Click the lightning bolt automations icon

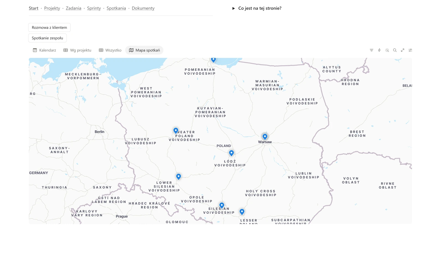[x=379, y=50]
